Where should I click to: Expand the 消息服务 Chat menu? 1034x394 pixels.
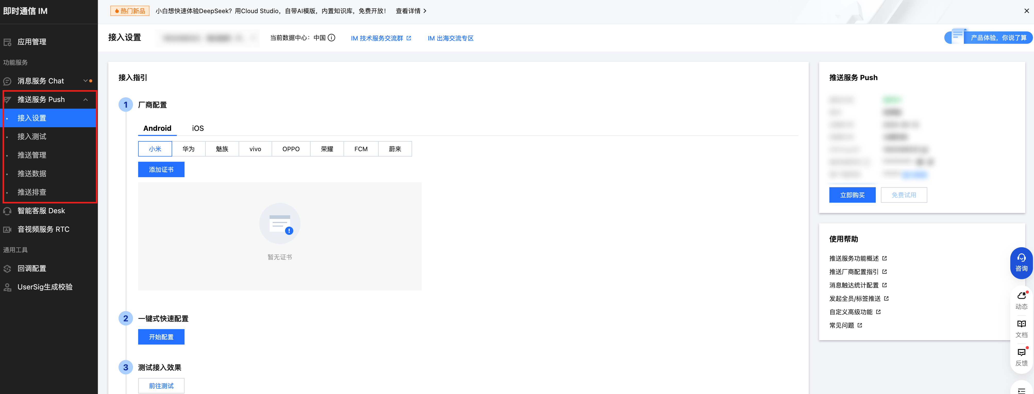pyautogui.click(x=85, y=81)
